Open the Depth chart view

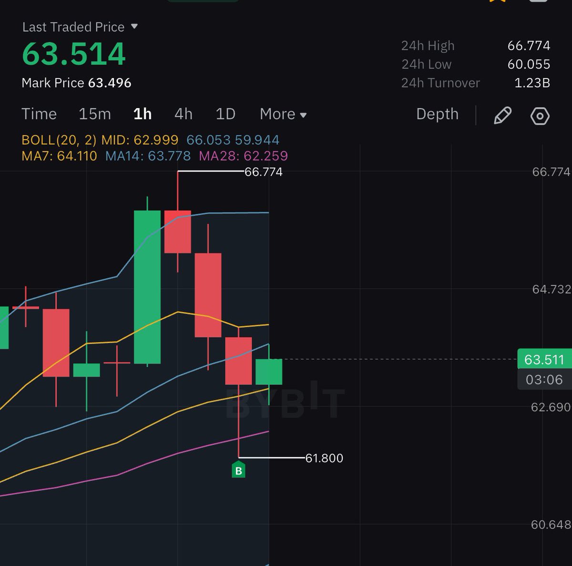437,114
